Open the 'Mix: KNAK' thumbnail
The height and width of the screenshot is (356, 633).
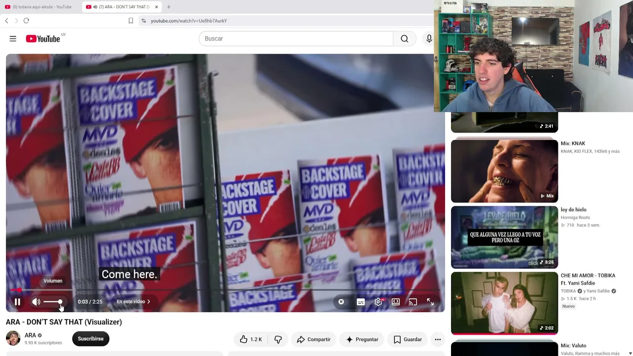[504, 171]
